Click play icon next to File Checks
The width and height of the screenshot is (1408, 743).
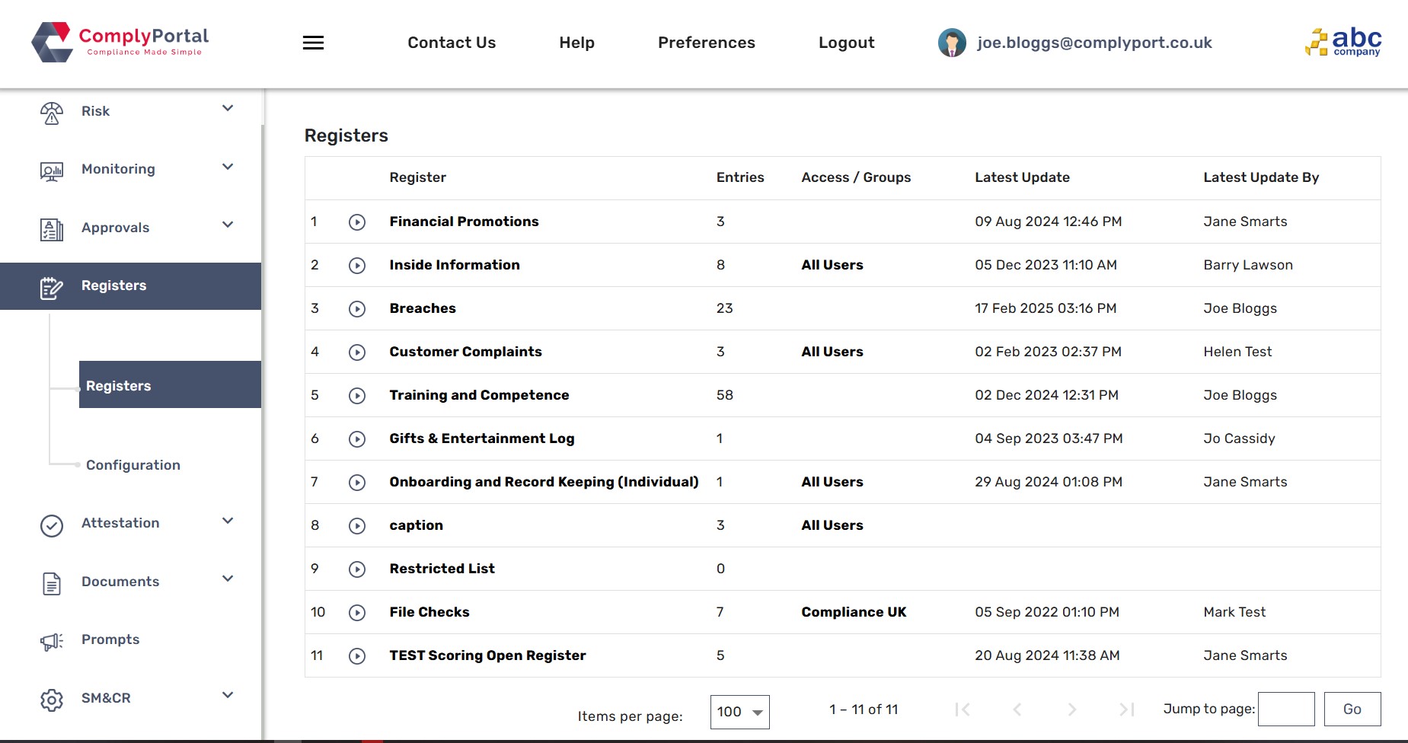[357, 613]
